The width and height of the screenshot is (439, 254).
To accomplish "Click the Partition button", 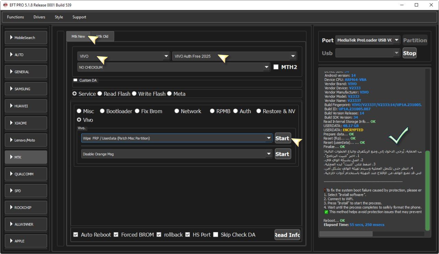I will point(415,40).
